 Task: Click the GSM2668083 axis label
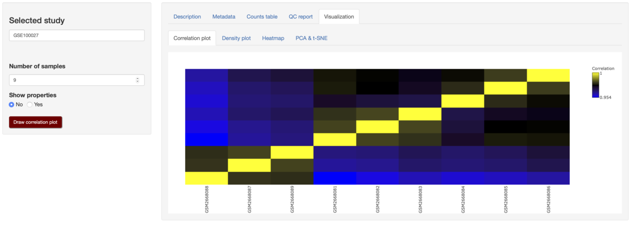point(420,200)
